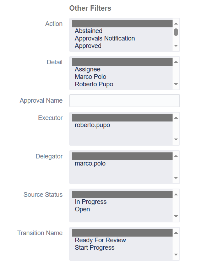Click the Approval Name text field
Screen dimensions: 223x265
tap(124, 101)
